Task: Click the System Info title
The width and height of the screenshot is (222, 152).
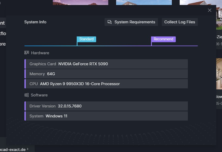Action: tap(35, 22)
